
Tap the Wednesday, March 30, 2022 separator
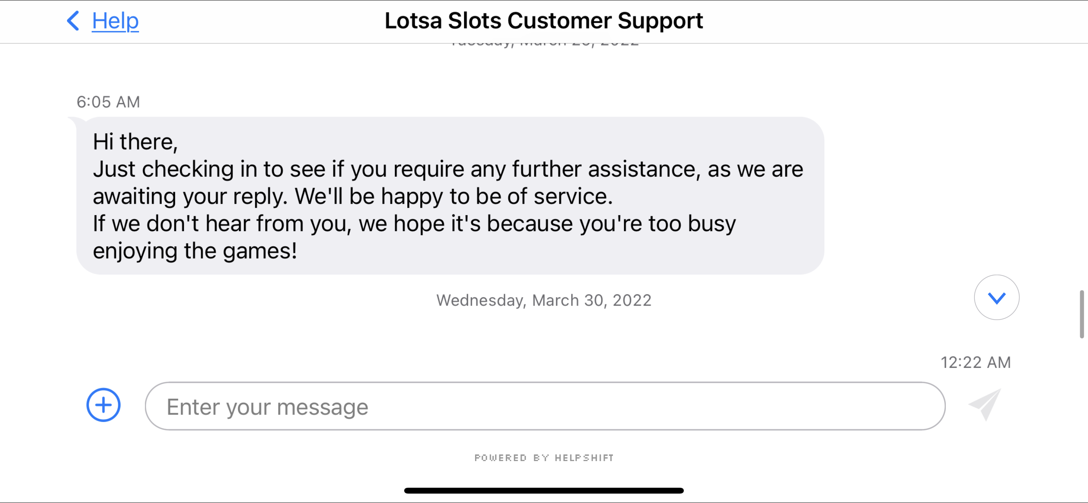click(x=544, y=300)
